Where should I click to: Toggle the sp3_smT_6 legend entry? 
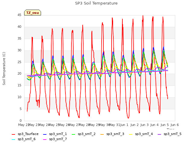(x=24, y=139)
